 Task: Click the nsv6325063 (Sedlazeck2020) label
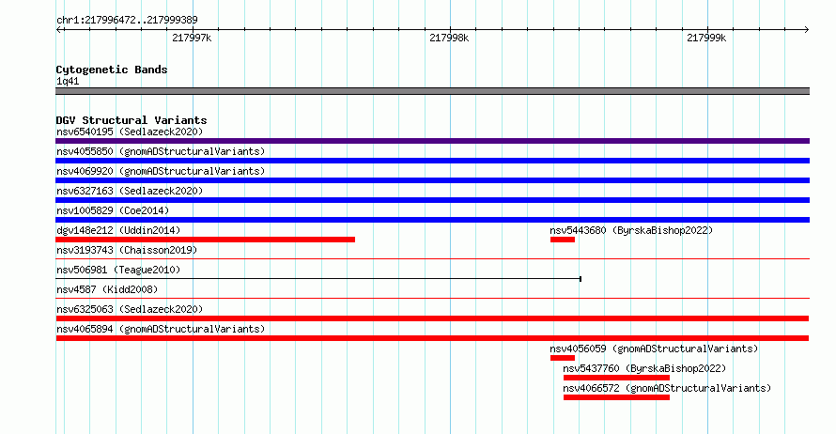[130, 309]
